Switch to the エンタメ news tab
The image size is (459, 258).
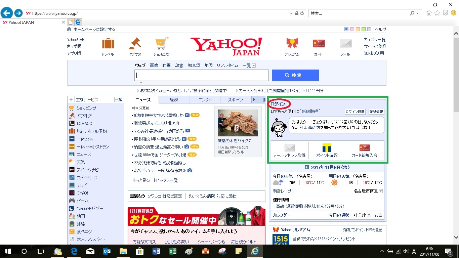[205, 99]
